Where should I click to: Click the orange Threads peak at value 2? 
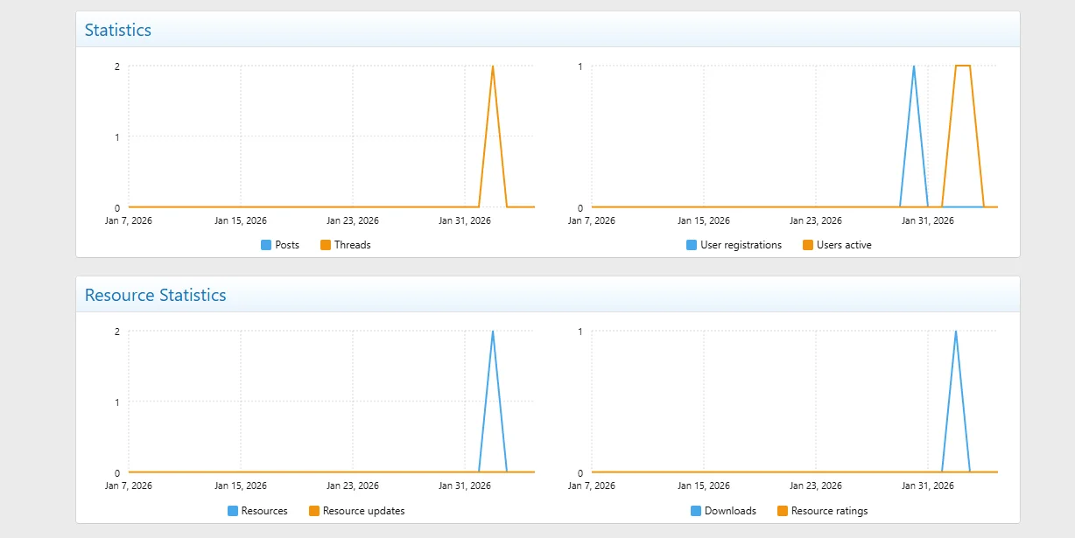click(x=493, y=66)
